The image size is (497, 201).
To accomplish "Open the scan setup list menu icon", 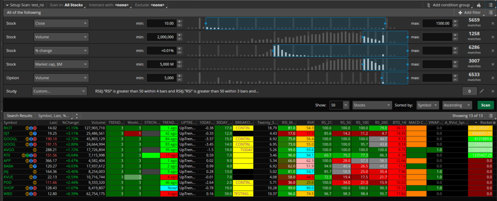I will pos(491,5).
